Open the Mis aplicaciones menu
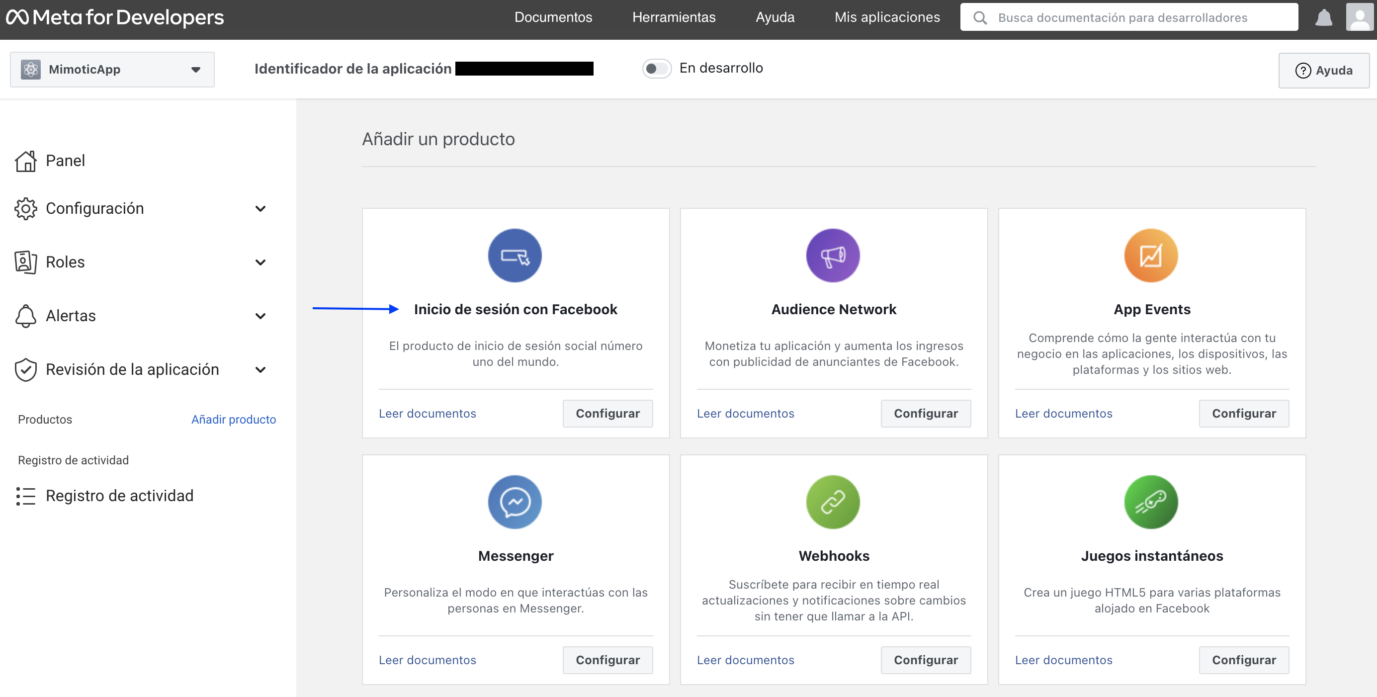 pyautogui.click(x=887, y=17)
